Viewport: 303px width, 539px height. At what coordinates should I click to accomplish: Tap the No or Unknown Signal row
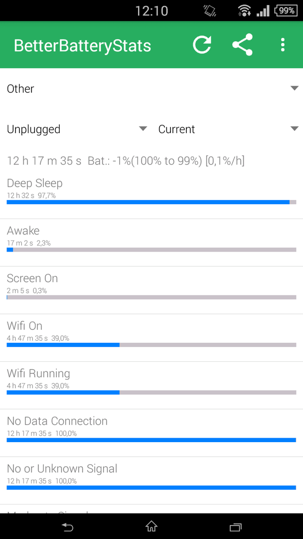pos(151,481)
